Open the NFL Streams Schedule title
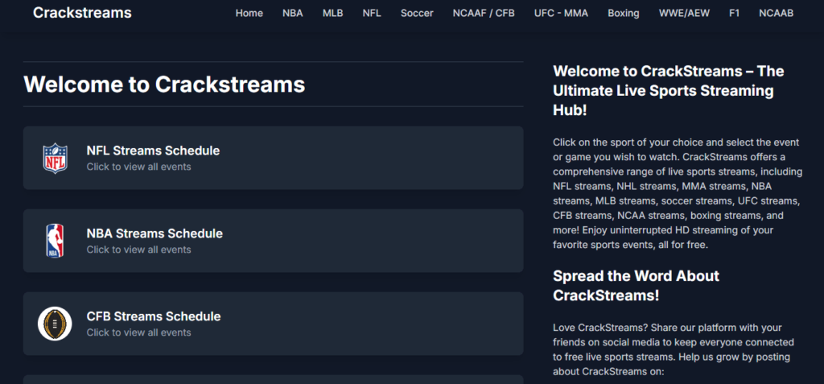This screenshot has height=384, width=824. click(153, 151)
